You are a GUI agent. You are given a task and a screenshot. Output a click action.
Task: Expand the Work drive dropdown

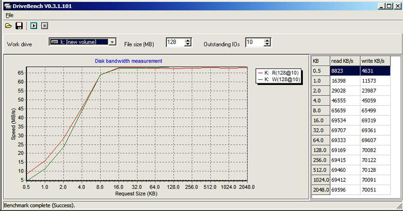click(112, 42)
